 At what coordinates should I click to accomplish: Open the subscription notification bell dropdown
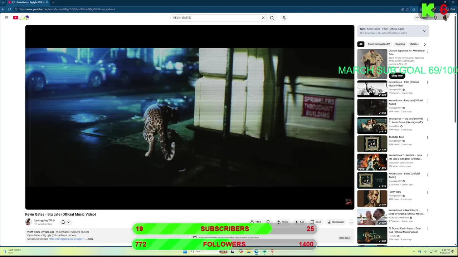[x=65, y=222]
